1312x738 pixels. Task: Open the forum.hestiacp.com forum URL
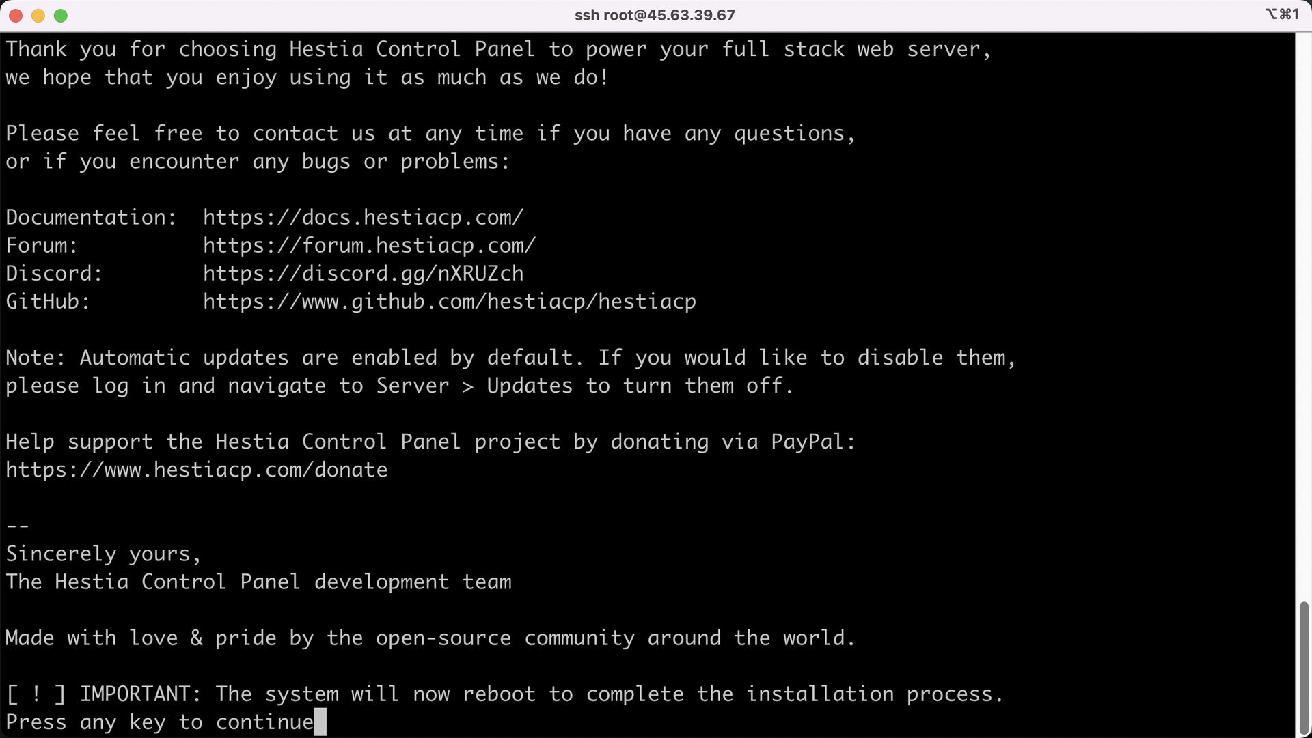coord(369,246)
